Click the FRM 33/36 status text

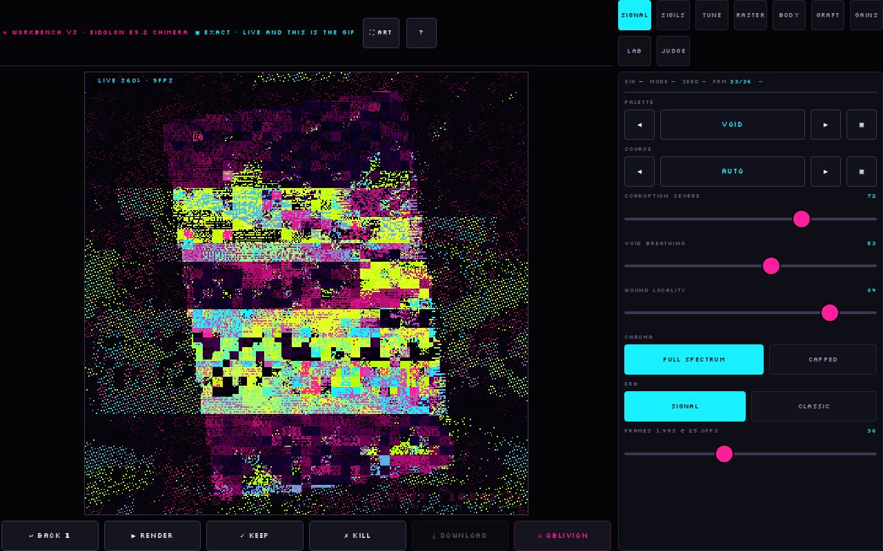(732, 82)
